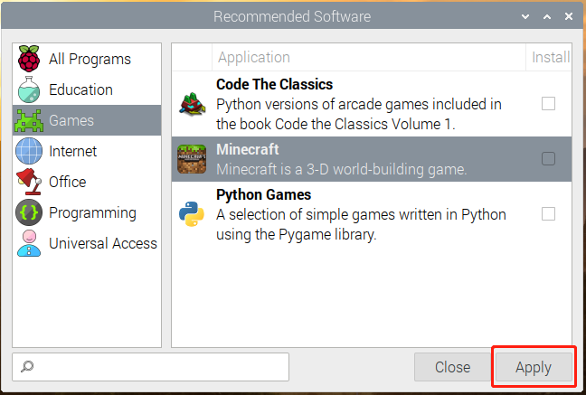Image resolution: width=586 pixels, height=395 pixels.
Task: Click the Python Games snake logo icon
Action: point(192,214)
